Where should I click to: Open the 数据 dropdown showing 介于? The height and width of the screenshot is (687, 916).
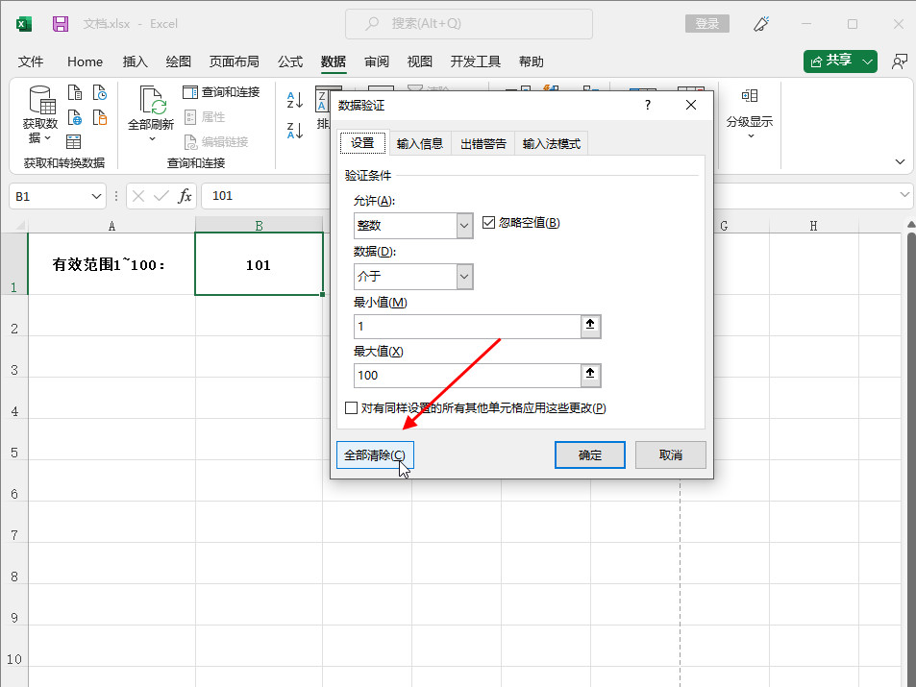[x=464, y=277]
